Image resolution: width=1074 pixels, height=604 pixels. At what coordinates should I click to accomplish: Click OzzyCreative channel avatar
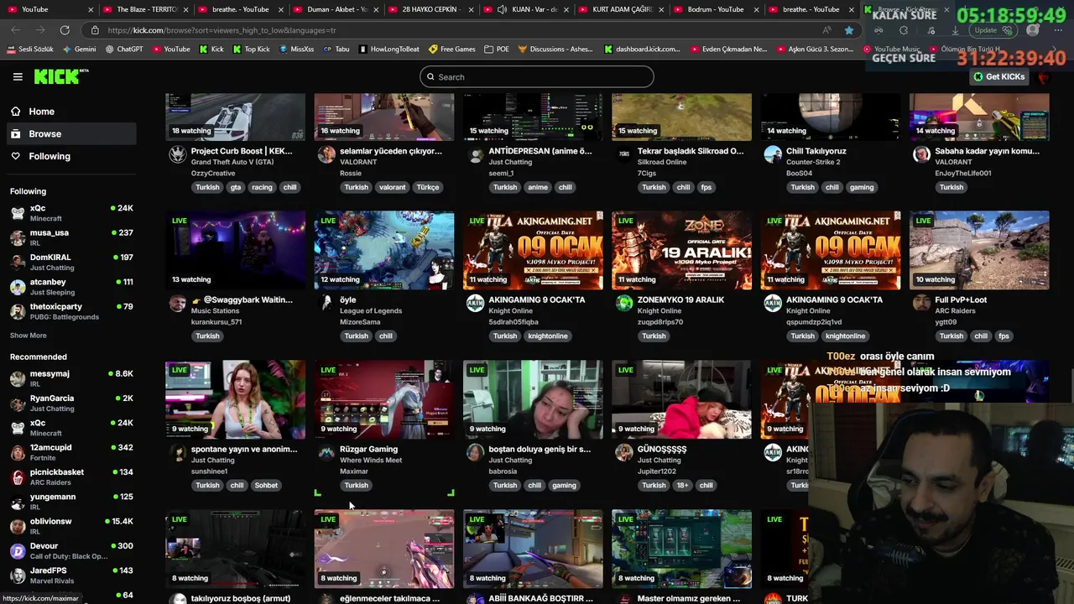177,154
